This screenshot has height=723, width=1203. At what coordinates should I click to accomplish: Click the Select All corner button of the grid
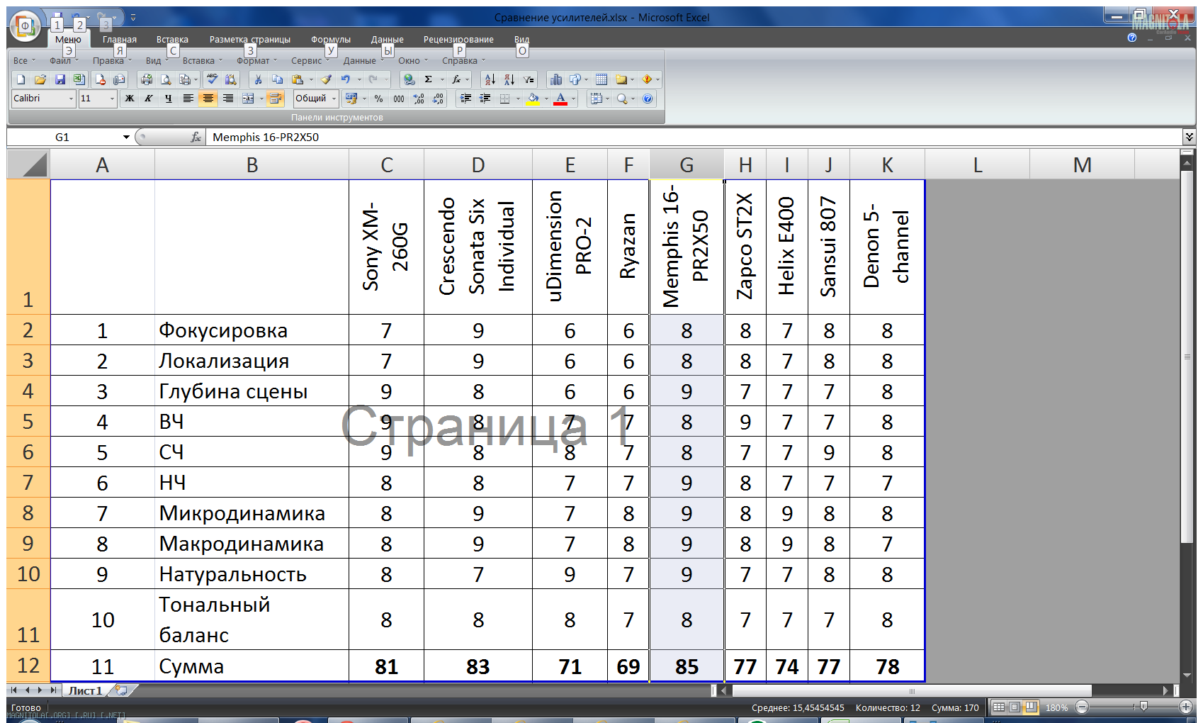point(28,165)
